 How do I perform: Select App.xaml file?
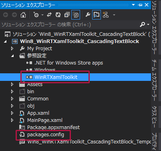(x=38, y=113)
